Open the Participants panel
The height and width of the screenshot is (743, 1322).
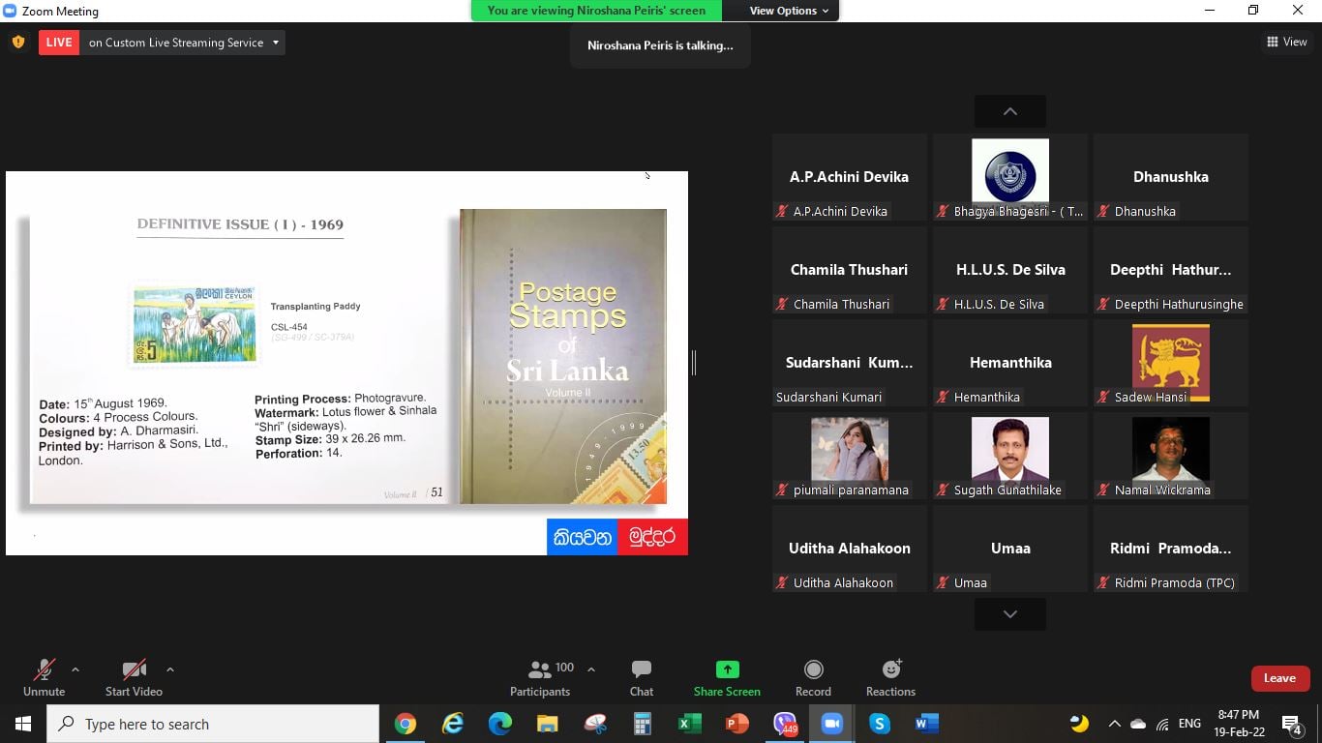pyautogui.click(x=540, y=677)
